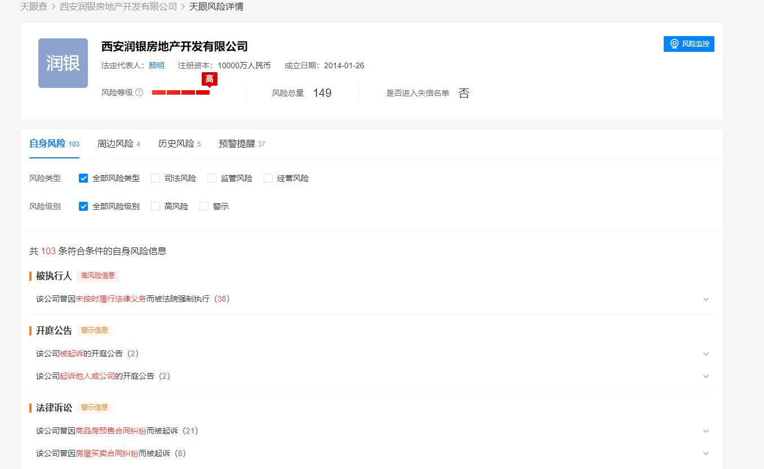Viewport: 764px width, 469px height.
Task: Click the 风险等级 help question-mark icon
Action: click(x=139, y=92)
